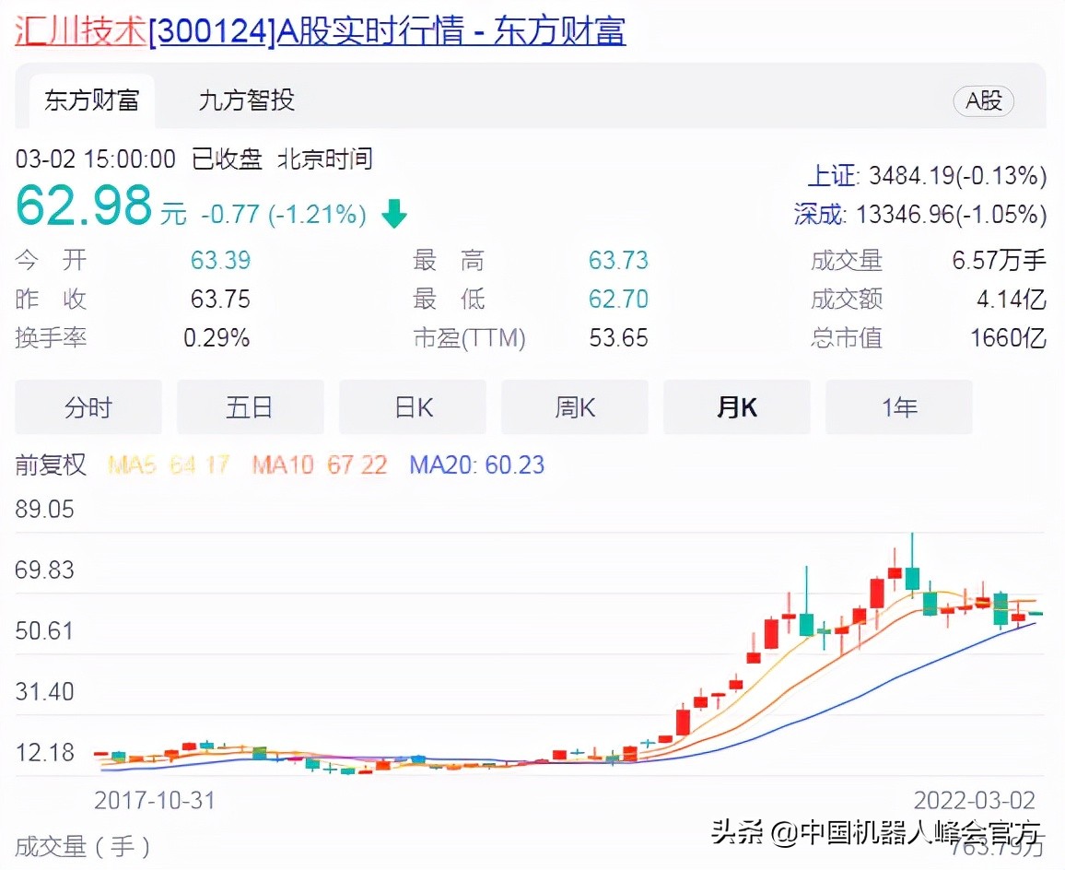View the 月K monthly candlestick chart

(x=737, y=406)
